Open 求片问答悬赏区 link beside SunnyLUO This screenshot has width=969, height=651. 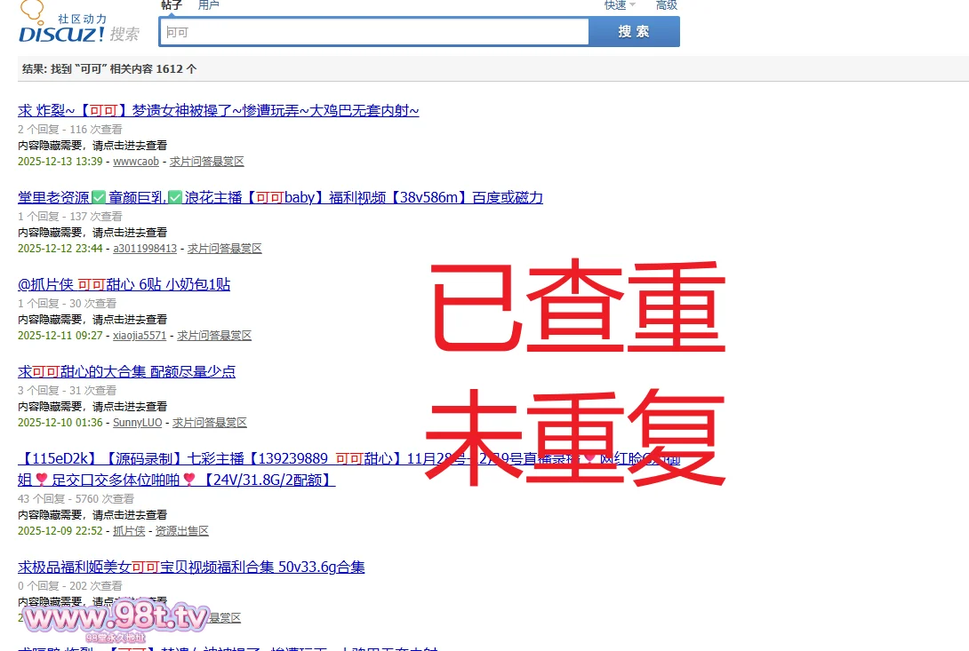(210, 423)
